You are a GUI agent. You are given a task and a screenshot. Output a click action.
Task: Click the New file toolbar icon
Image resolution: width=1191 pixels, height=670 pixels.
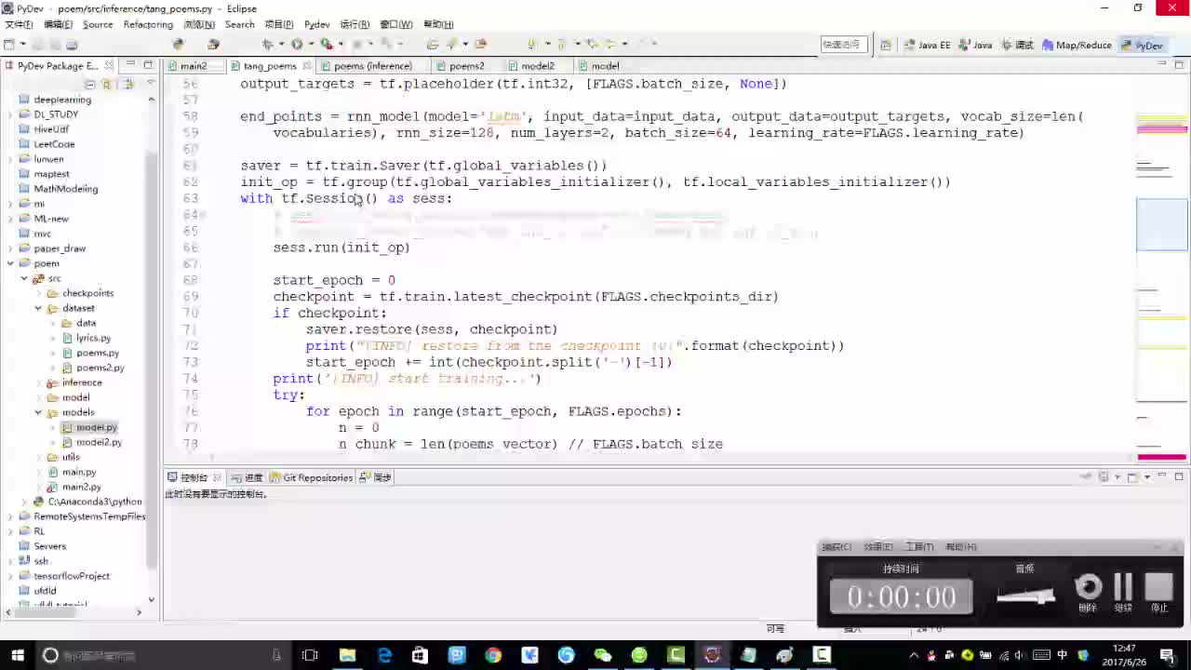(x=9, y=45)
